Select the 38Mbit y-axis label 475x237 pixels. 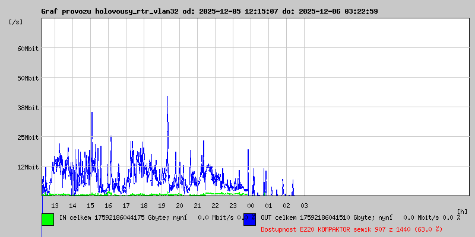28,108
